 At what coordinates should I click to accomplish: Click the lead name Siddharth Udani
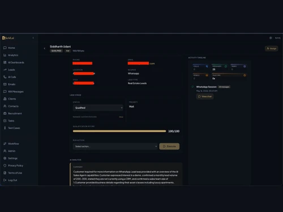pyautogui.click(x=60, y=46)
